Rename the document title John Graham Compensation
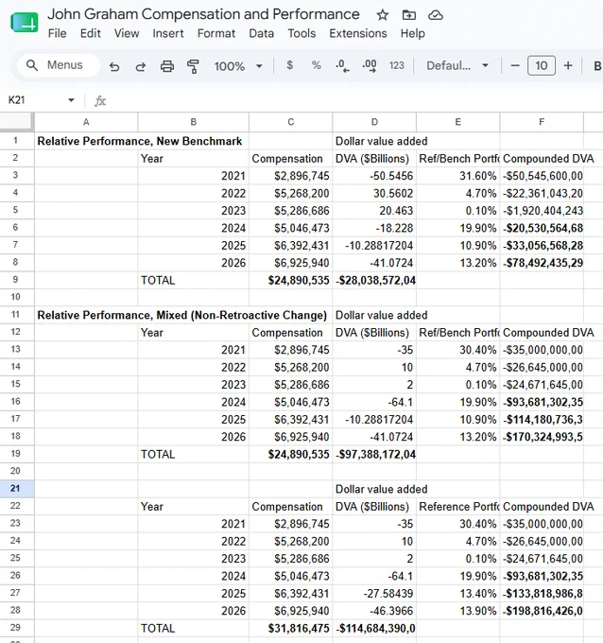This screenshot has width=603, height=643. tap(203, 14)
